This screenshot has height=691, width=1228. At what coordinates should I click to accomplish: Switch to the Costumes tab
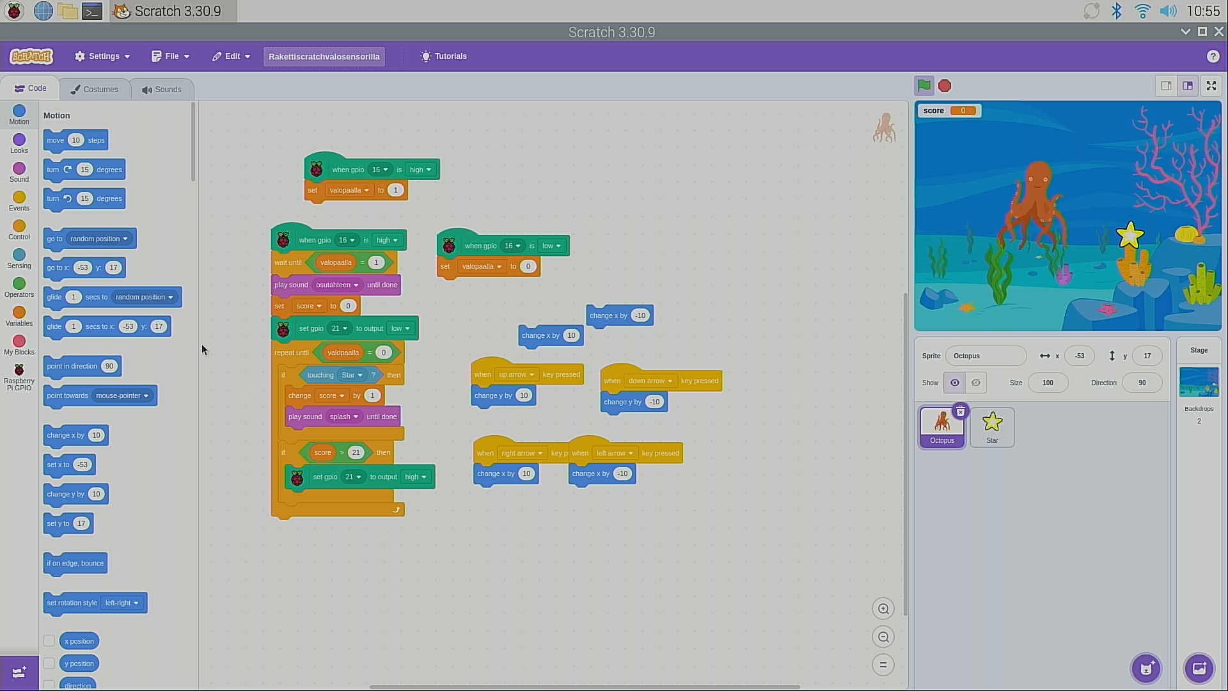pos(95,89)
